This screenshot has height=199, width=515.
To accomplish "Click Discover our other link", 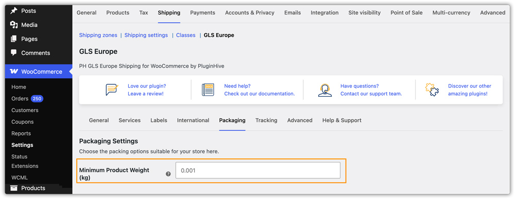I will tap(470, 86).
